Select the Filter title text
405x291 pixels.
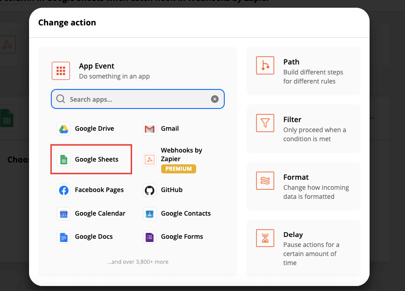pyautogui.click(x=292, y=119)
